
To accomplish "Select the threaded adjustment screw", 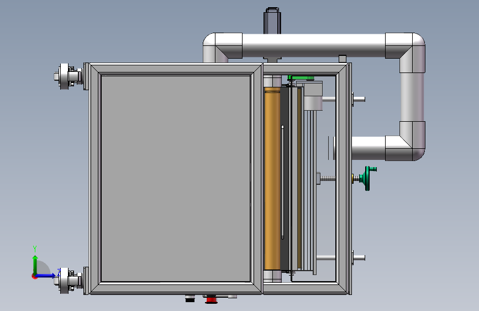I will pyautogui.click(x=328, y=178).
